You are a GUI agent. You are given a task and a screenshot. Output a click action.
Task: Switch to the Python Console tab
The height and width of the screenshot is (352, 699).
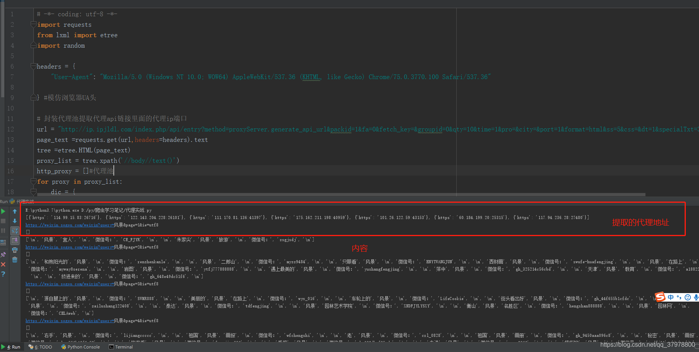click(80, 347)
